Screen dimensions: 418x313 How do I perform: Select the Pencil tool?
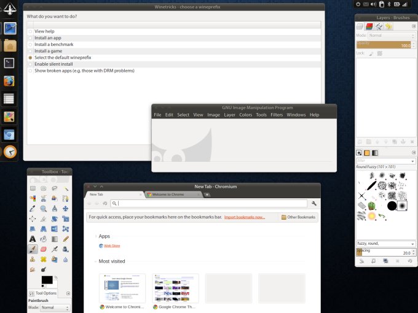tap(66, 239)
